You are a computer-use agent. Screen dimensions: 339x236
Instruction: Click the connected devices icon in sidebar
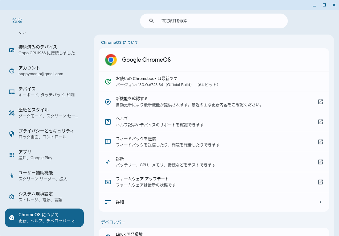(x=12, y=50)
